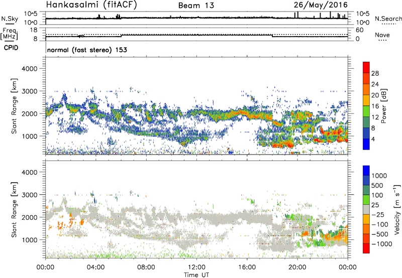This screenshot has width=402, height=278.
Task: Pick the bright blue bottom Power colorbar segment
Action: tap(366, 145)
